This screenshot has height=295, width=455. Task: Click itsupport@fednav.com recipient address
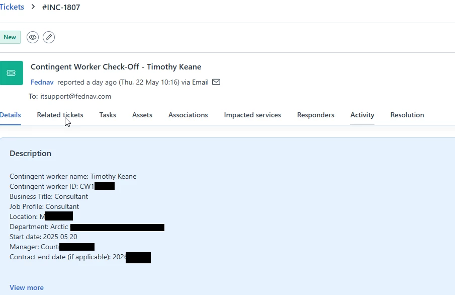point(76,97)
